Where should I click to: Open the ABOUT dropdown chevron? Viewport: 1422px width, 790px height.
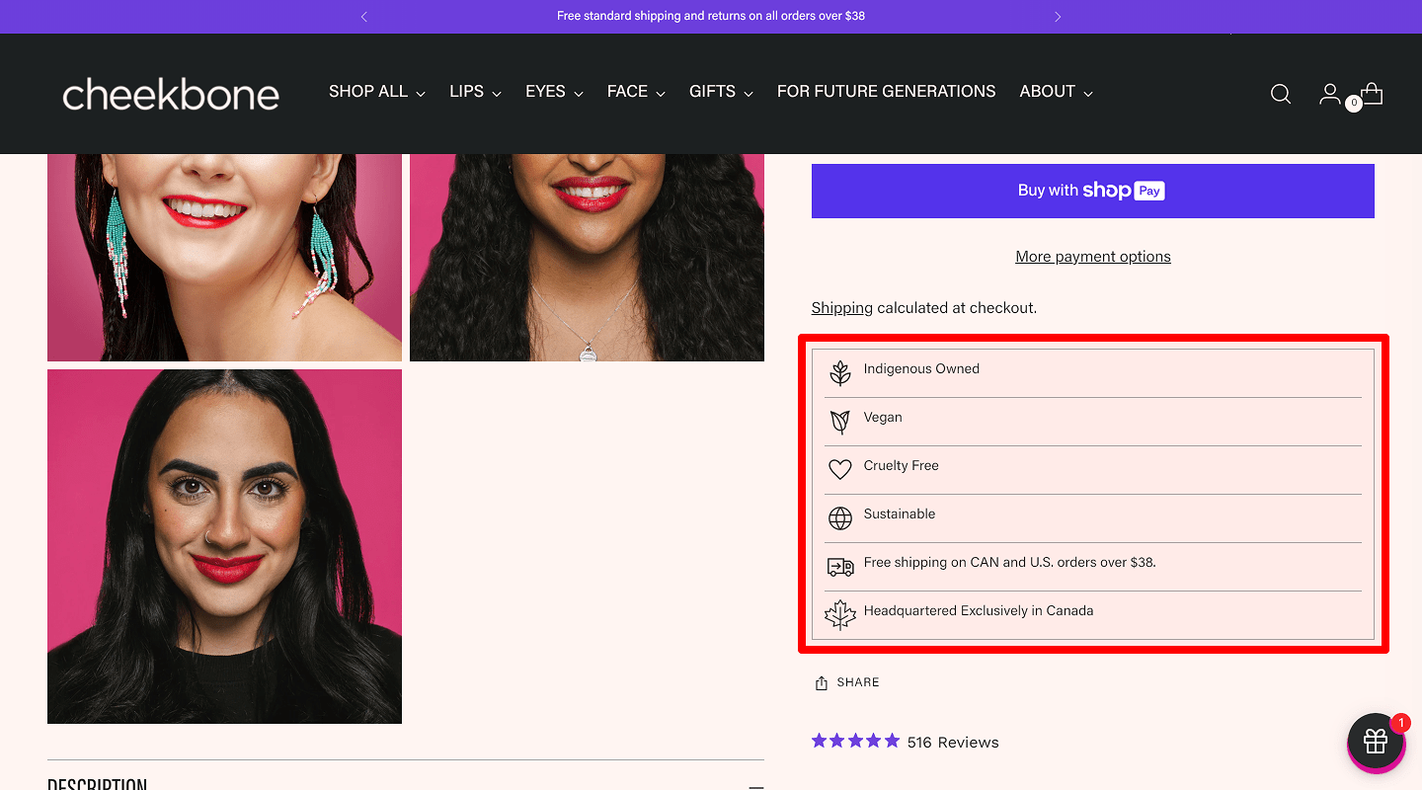point(1088,93)
